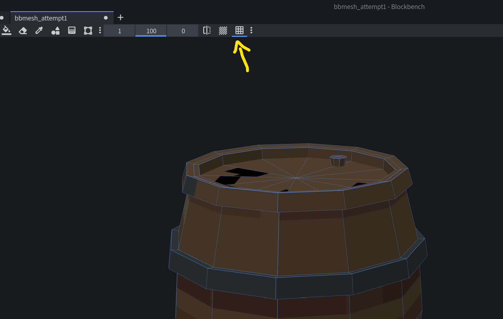Select the Copy Brush tool
This screenshot has width=503, height=319.
point(72,31)
